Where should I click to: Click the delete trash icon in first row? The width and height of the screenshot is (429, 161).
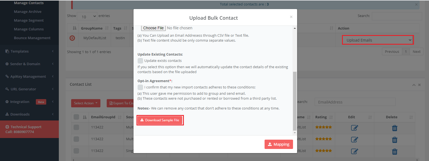[395, 128]
